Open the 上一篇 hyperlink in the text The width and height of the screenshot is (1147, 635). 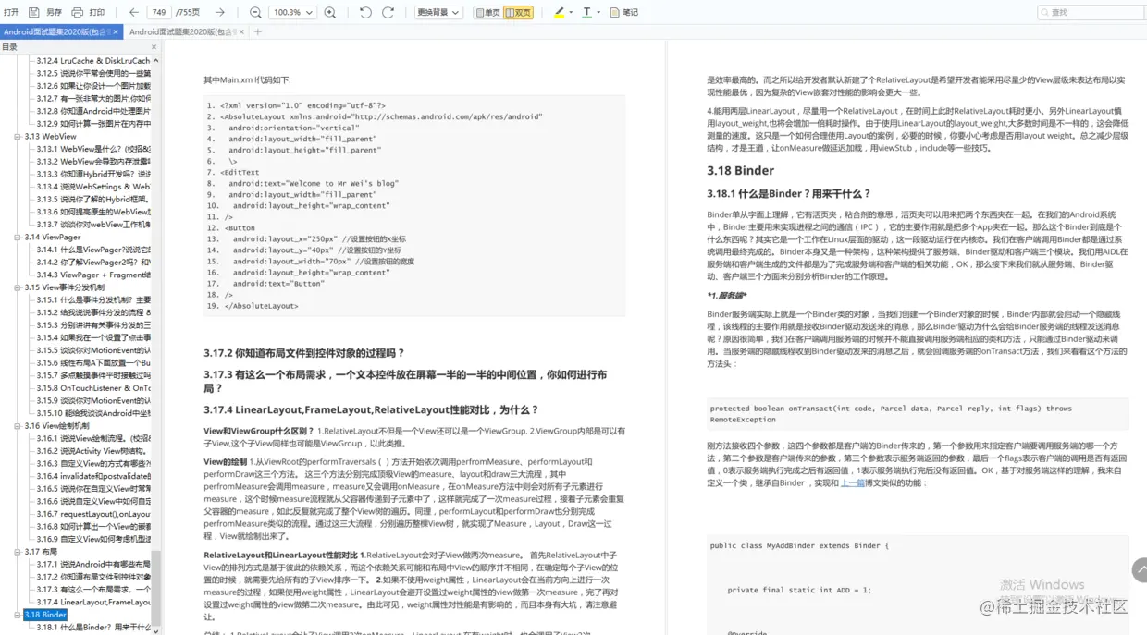(x=852, y=482)
